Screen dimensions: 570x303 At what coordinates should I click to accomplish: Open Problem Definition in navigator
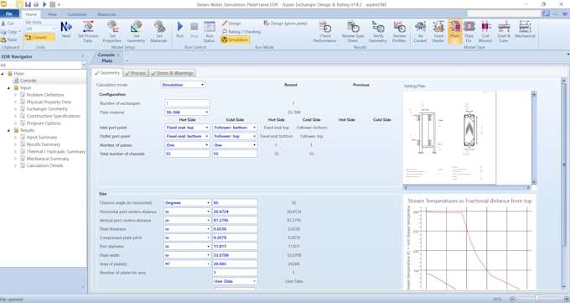tap(45, 95)
